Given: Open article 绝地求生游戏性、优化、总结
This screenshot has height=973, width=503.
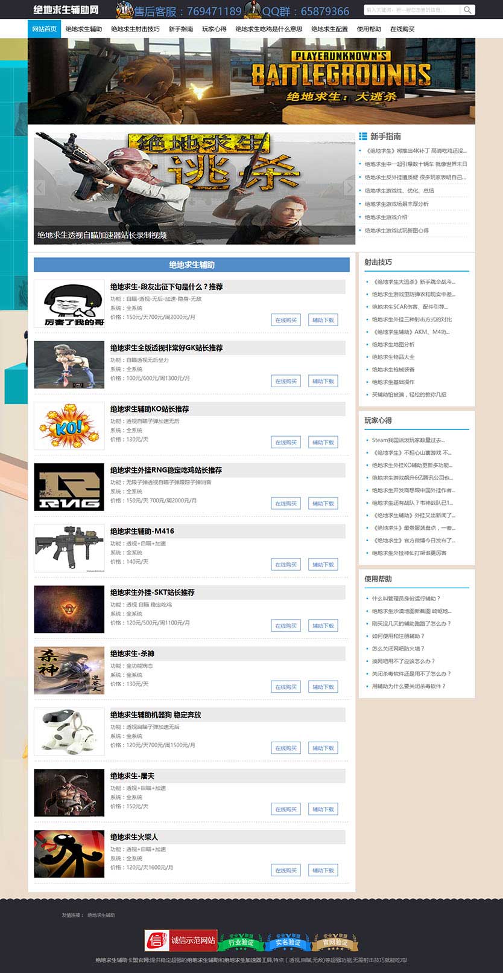Looking at the screenshot, I should [399, 191].
